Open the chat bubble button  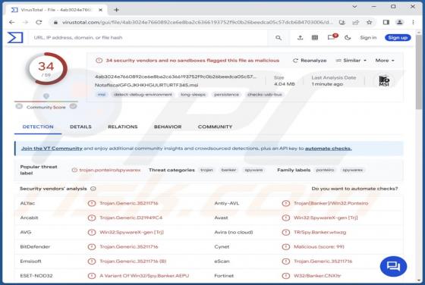pyautogui.click(x=393, y=266)
